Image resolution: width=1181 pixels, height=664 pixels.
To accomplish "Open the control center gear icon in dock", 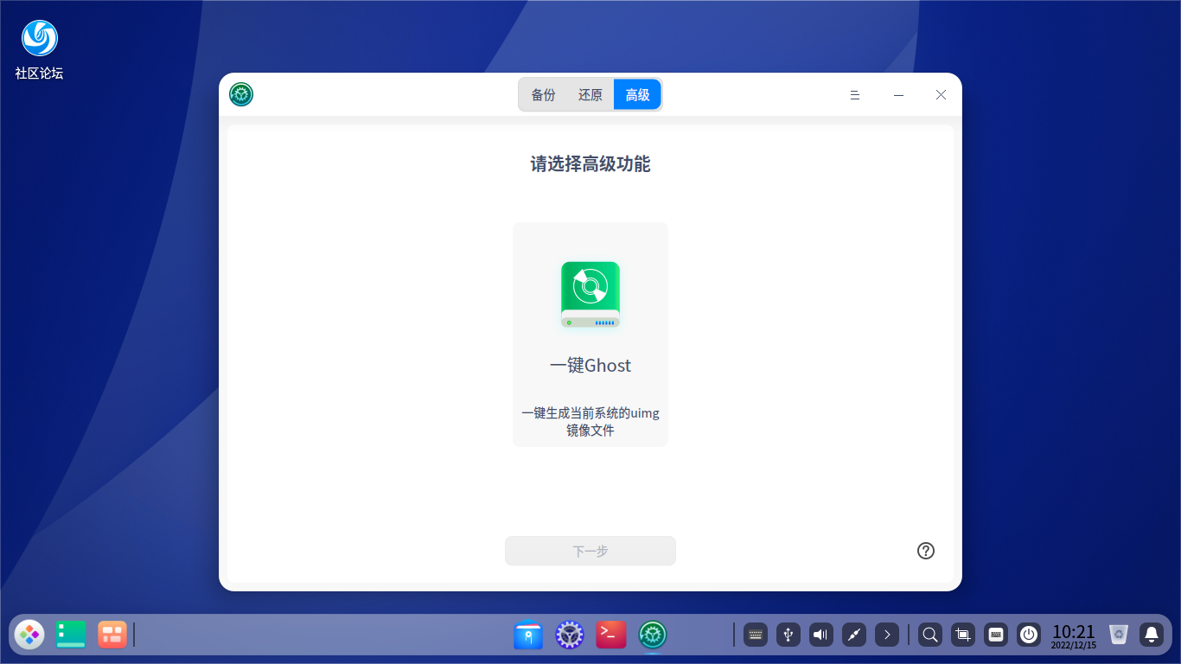I will (x=570, y=635).
